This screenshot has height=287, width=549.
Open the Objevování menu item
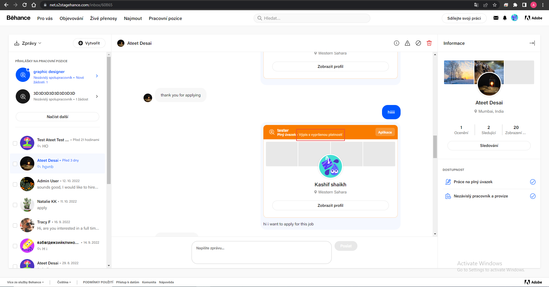(x=71, y=18)
